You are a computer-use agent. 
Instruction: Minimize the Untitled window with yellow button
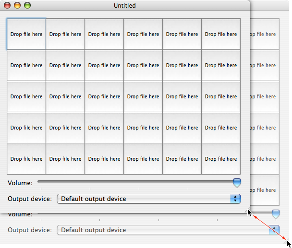[17, 5]
